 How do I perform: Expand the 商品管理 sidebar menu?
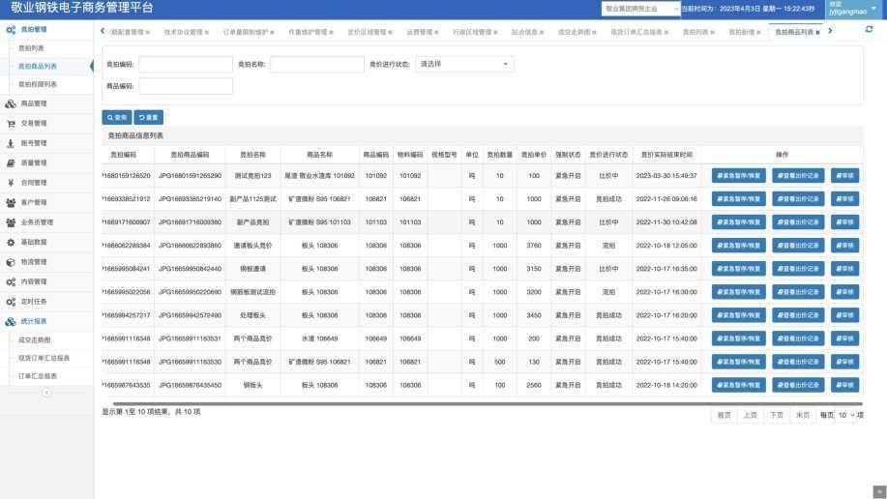[47, 103]
